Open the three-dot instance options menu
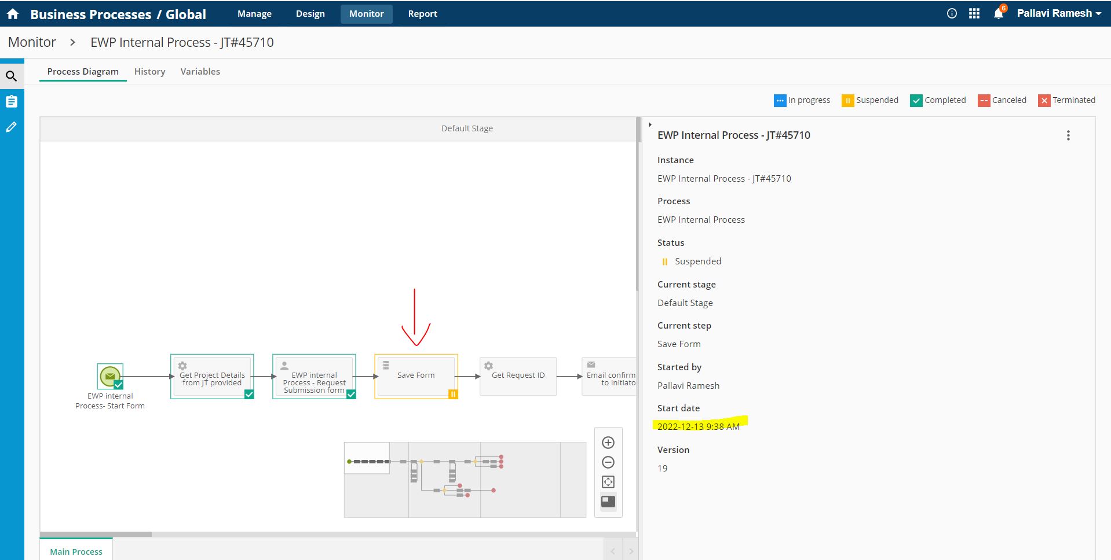 [x=1068, y=135]
